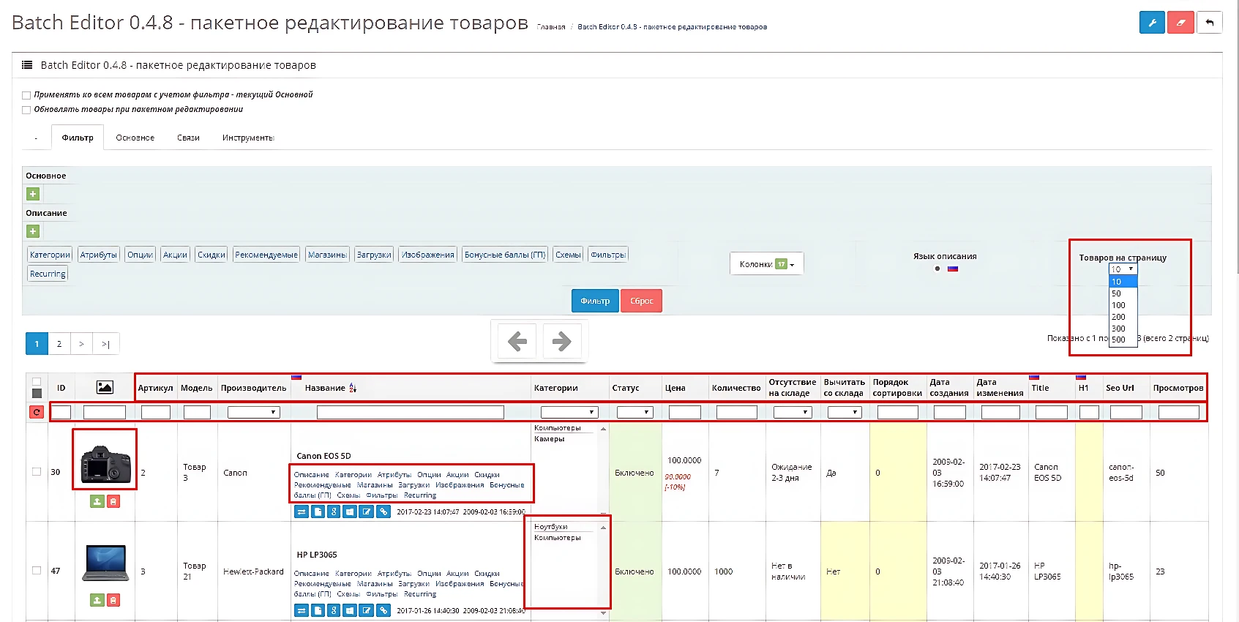Click the edit pencil icon in HP LP3065 row
The image size is (1239, 622).
tap(367, 610)
